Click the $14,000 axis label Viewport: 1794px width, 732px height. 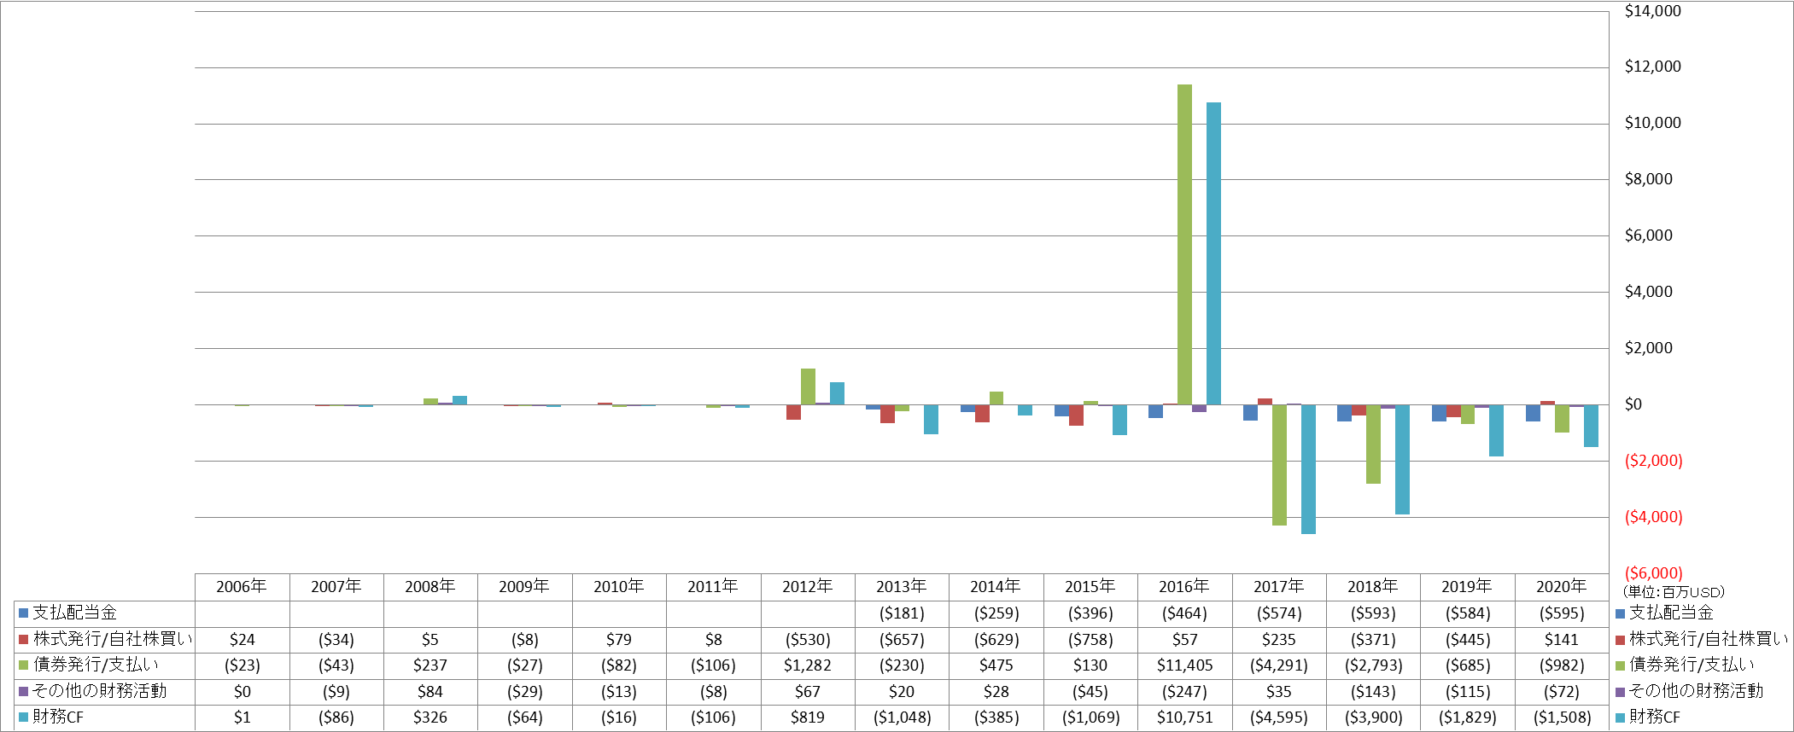click(1652, 11)
